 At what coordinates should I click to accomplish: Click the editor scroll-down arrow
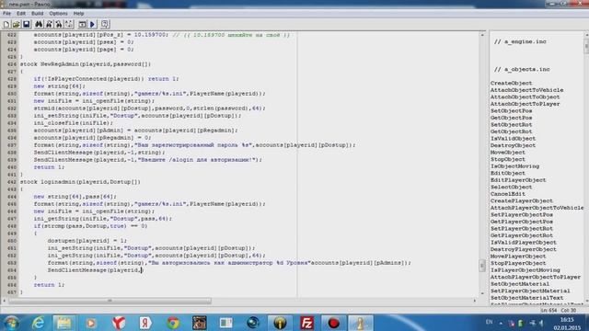(x=482, y=293)
